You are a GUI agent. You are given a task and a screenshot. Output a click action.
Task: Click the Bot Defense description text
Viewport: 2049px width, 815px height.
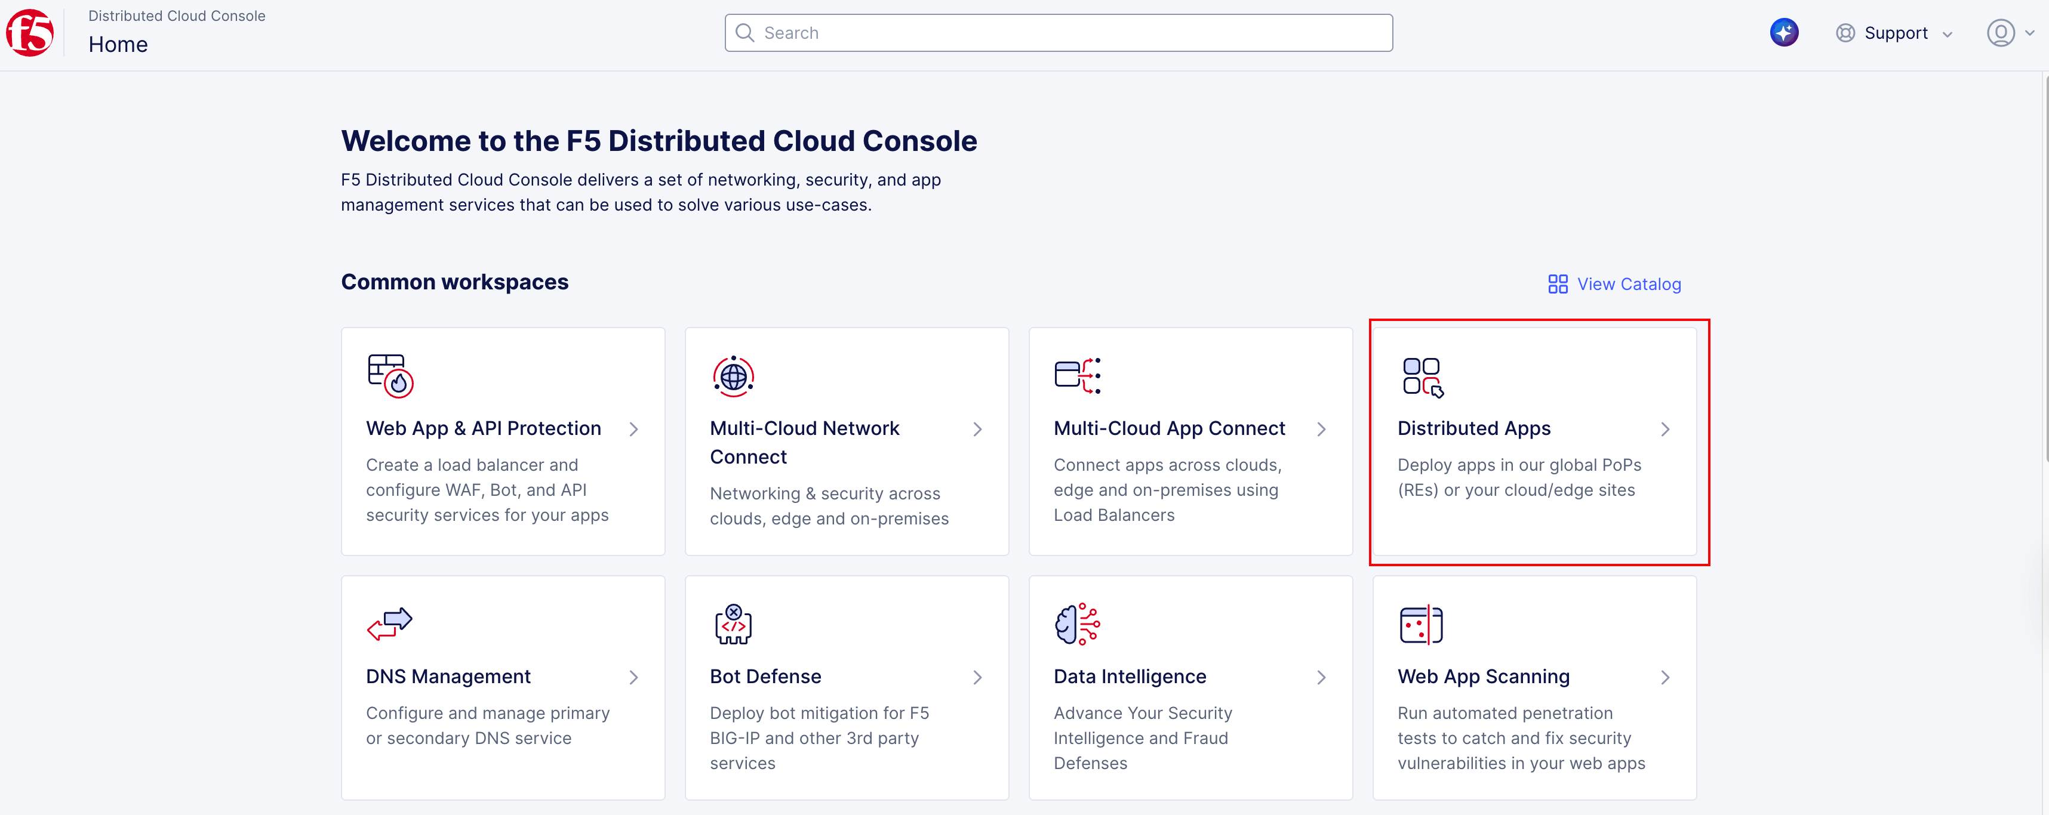click(819, 738)
